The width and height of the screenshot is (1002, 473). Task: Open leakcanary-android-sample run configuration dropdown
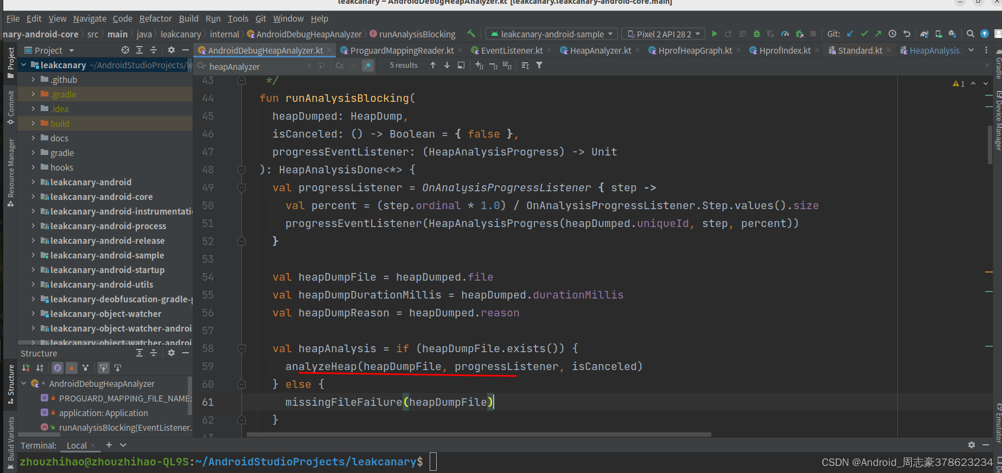(551, 34)
